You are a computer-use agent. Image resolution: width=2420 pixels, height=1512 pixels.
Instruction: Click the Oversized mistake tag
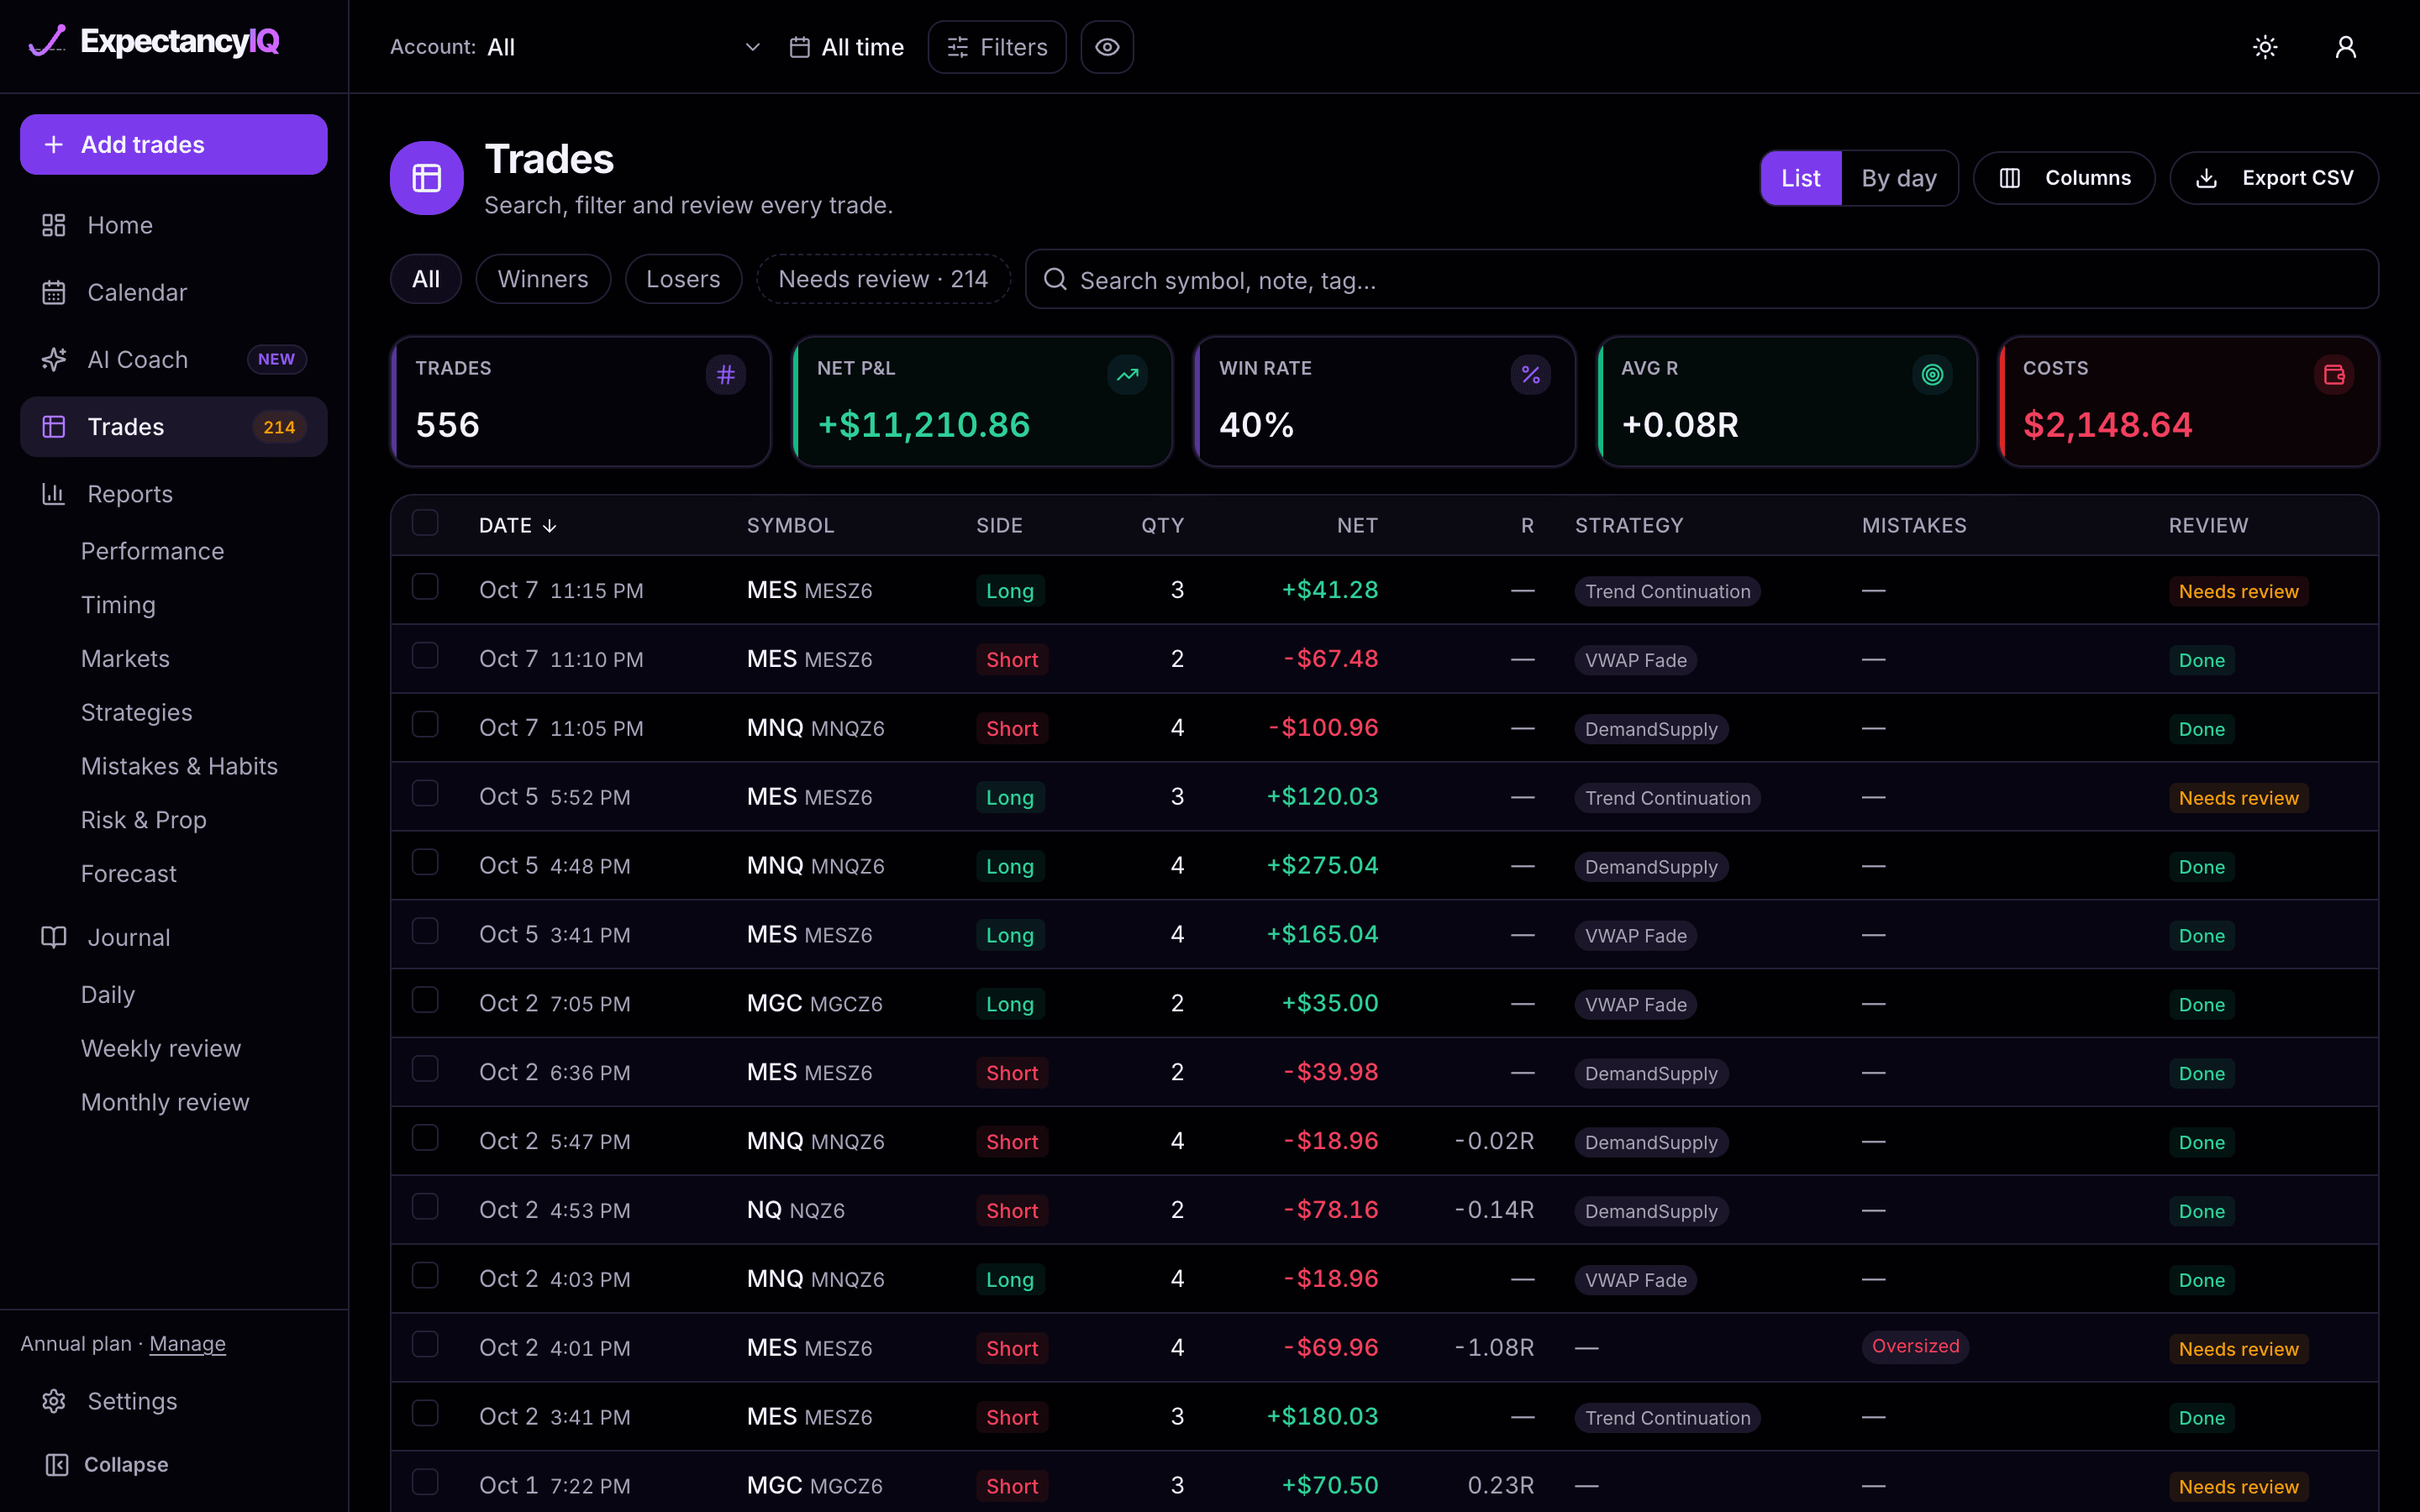click(1915, 1346)
